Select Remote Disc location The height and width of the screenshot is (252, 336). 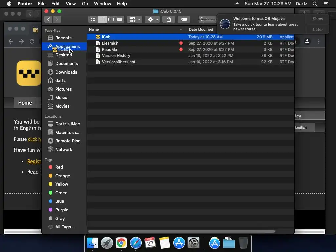point(64,141)
